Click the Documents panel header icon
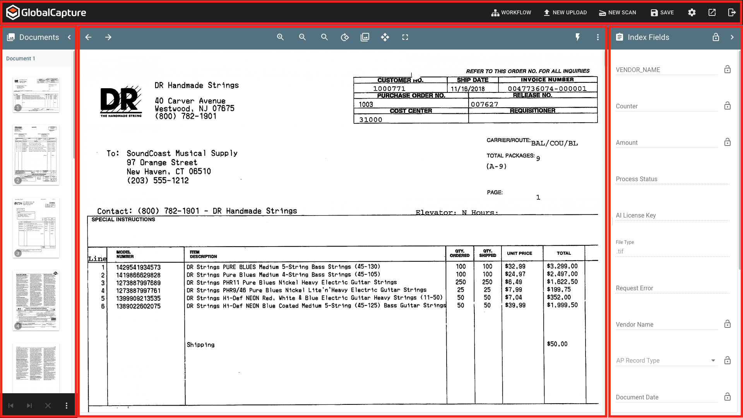Viewport: 743px width, 418px height. [11, 37]
